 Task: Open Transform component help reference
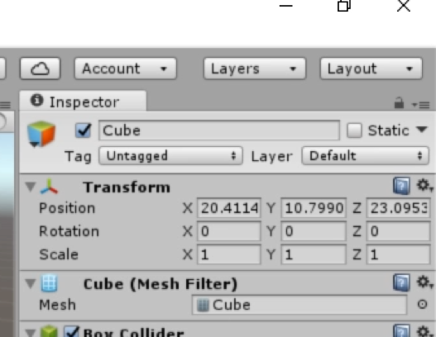tap(401, 186)
